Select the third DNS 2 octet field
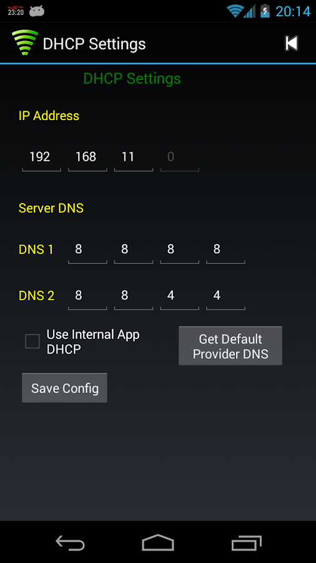 (179, 297)
